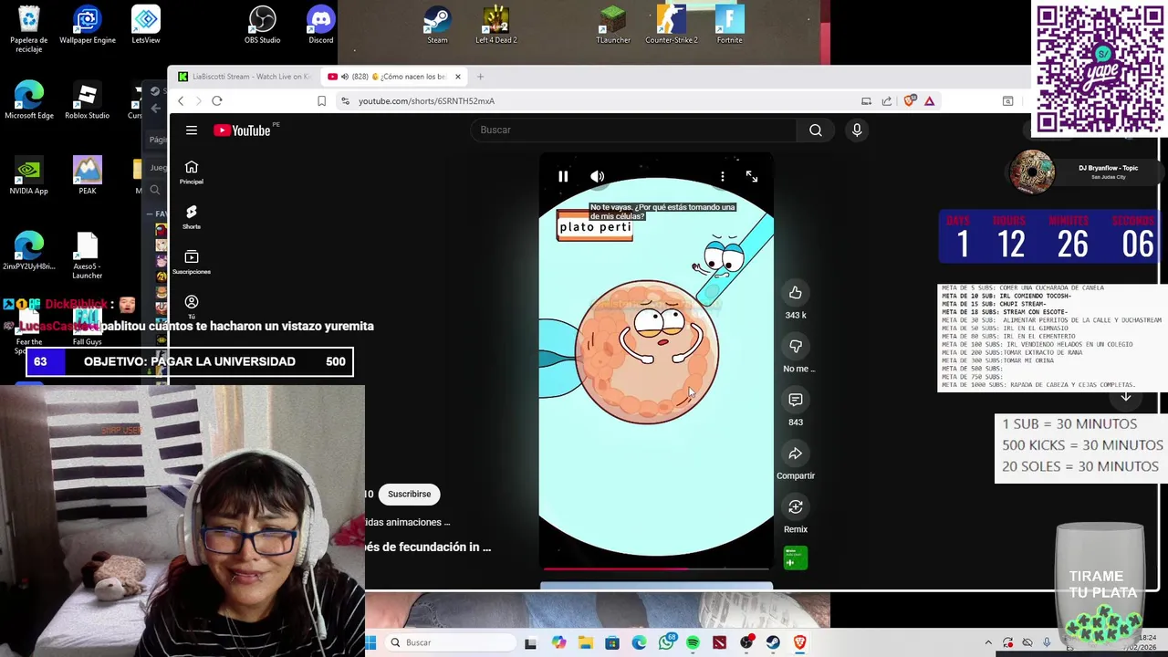The image size is (1168, 657).
Task: Click the Remix icon
Action: pos(796,506)
